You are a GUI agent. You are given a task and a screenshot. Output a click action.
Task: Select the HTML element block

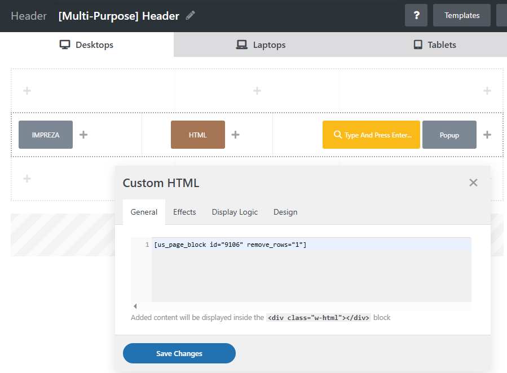click(x=198, y=135)
